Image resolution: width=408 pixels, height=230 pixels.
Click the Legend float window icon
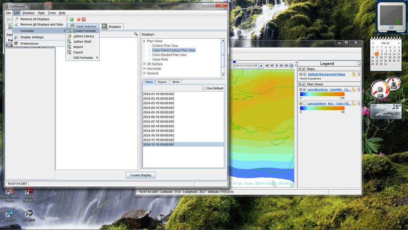(359, 63)
